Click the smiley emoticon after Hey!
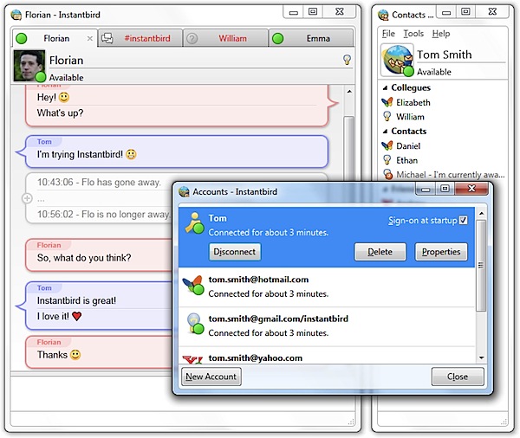 click(x=64, y=97)
